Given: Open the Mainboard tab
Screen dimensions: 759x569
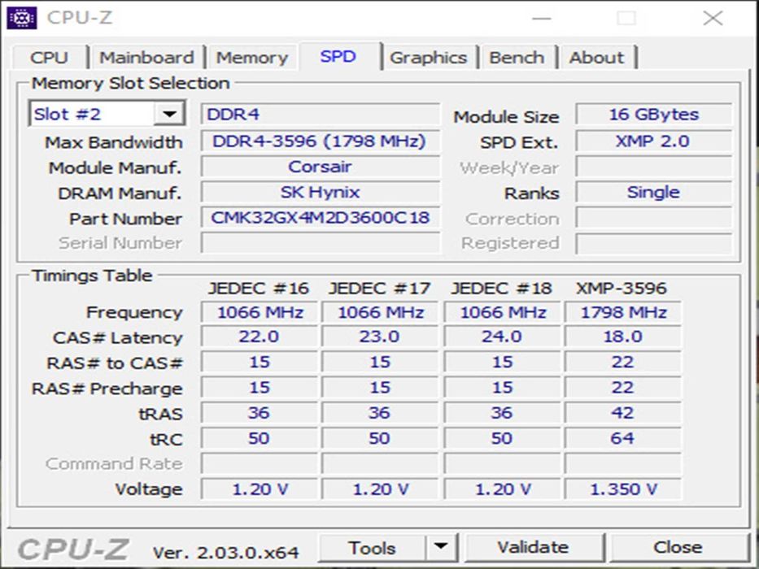Looking at the screenshot, I should point(146,58).
